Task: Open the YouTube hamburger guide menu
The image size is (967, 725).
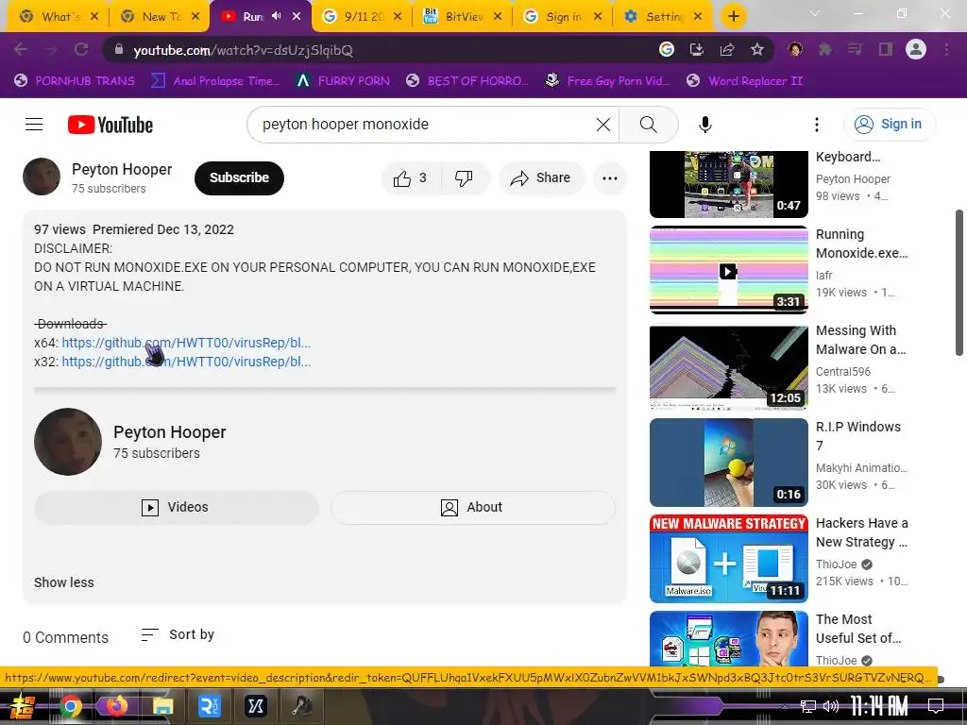Action: (x=34, y=125)
